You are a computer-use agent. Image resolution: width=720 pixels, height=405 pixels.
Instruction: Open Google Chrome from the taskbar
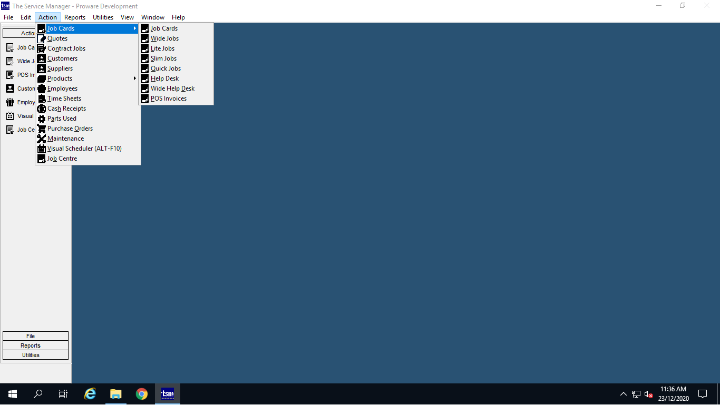141,394
